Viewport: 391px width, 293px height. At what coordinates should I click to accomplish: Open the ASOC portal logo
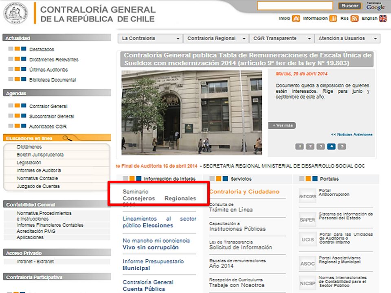pos(308,263)
